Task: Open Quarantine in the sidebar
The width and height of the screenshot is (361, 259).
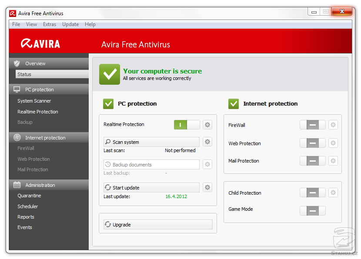Action: [29, 196]
